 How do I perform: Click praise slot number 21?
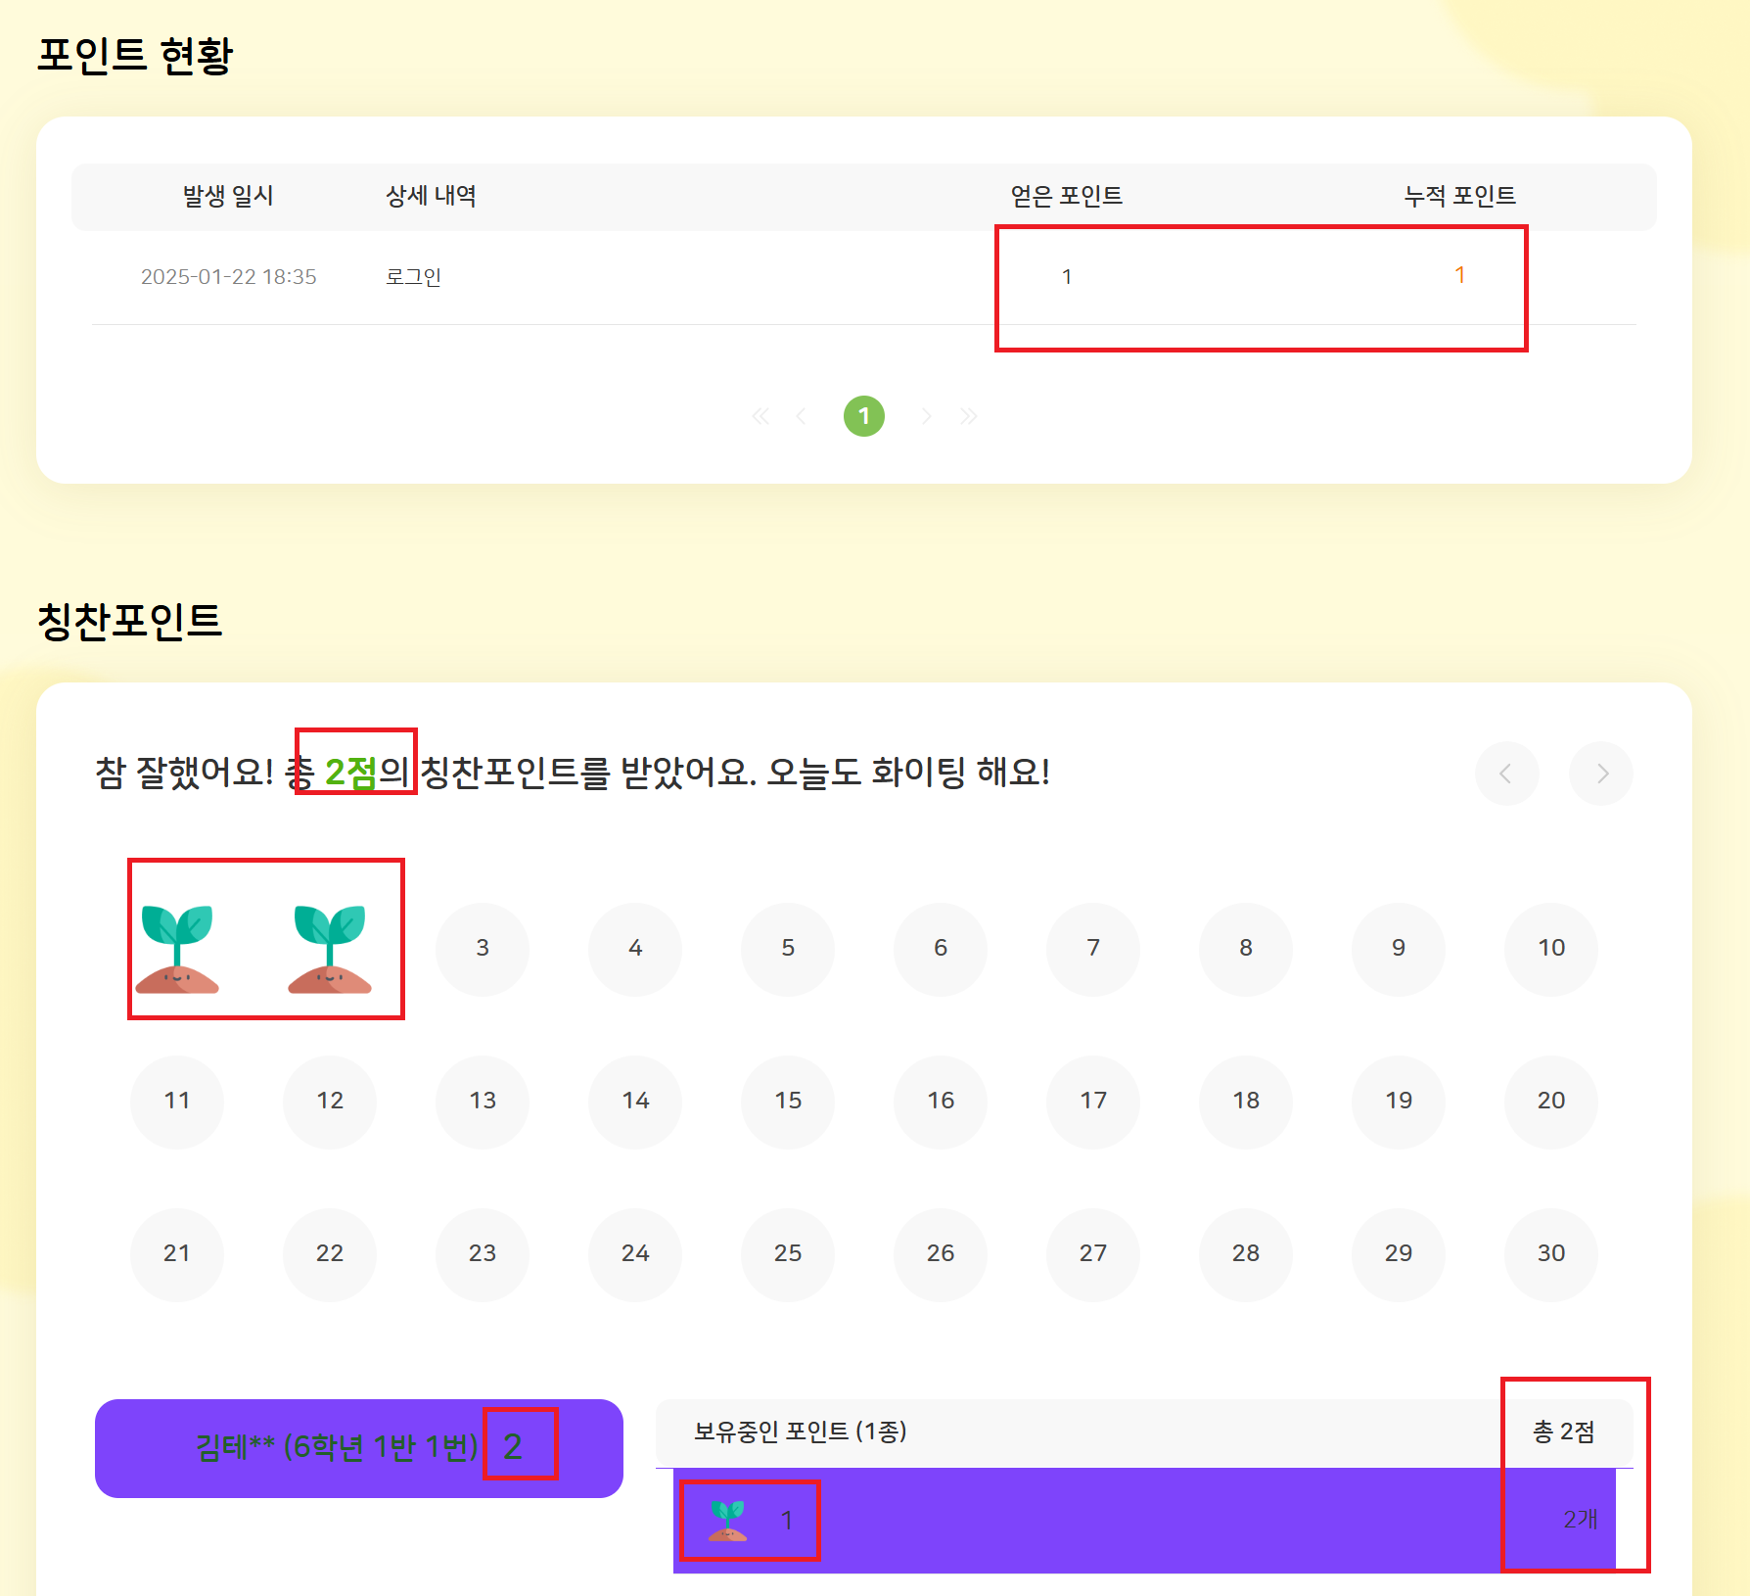(x=177, y=1253)
